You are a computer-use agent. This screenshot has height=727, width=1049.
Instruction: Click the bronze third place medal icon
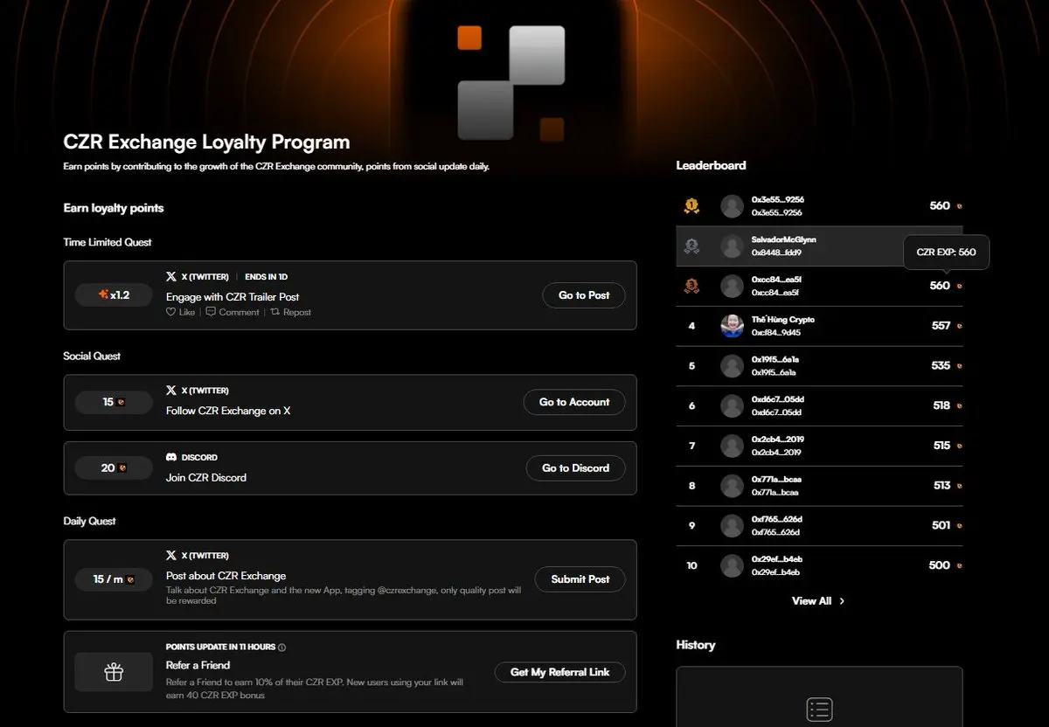pyautogui.click(x=691, y=286)
